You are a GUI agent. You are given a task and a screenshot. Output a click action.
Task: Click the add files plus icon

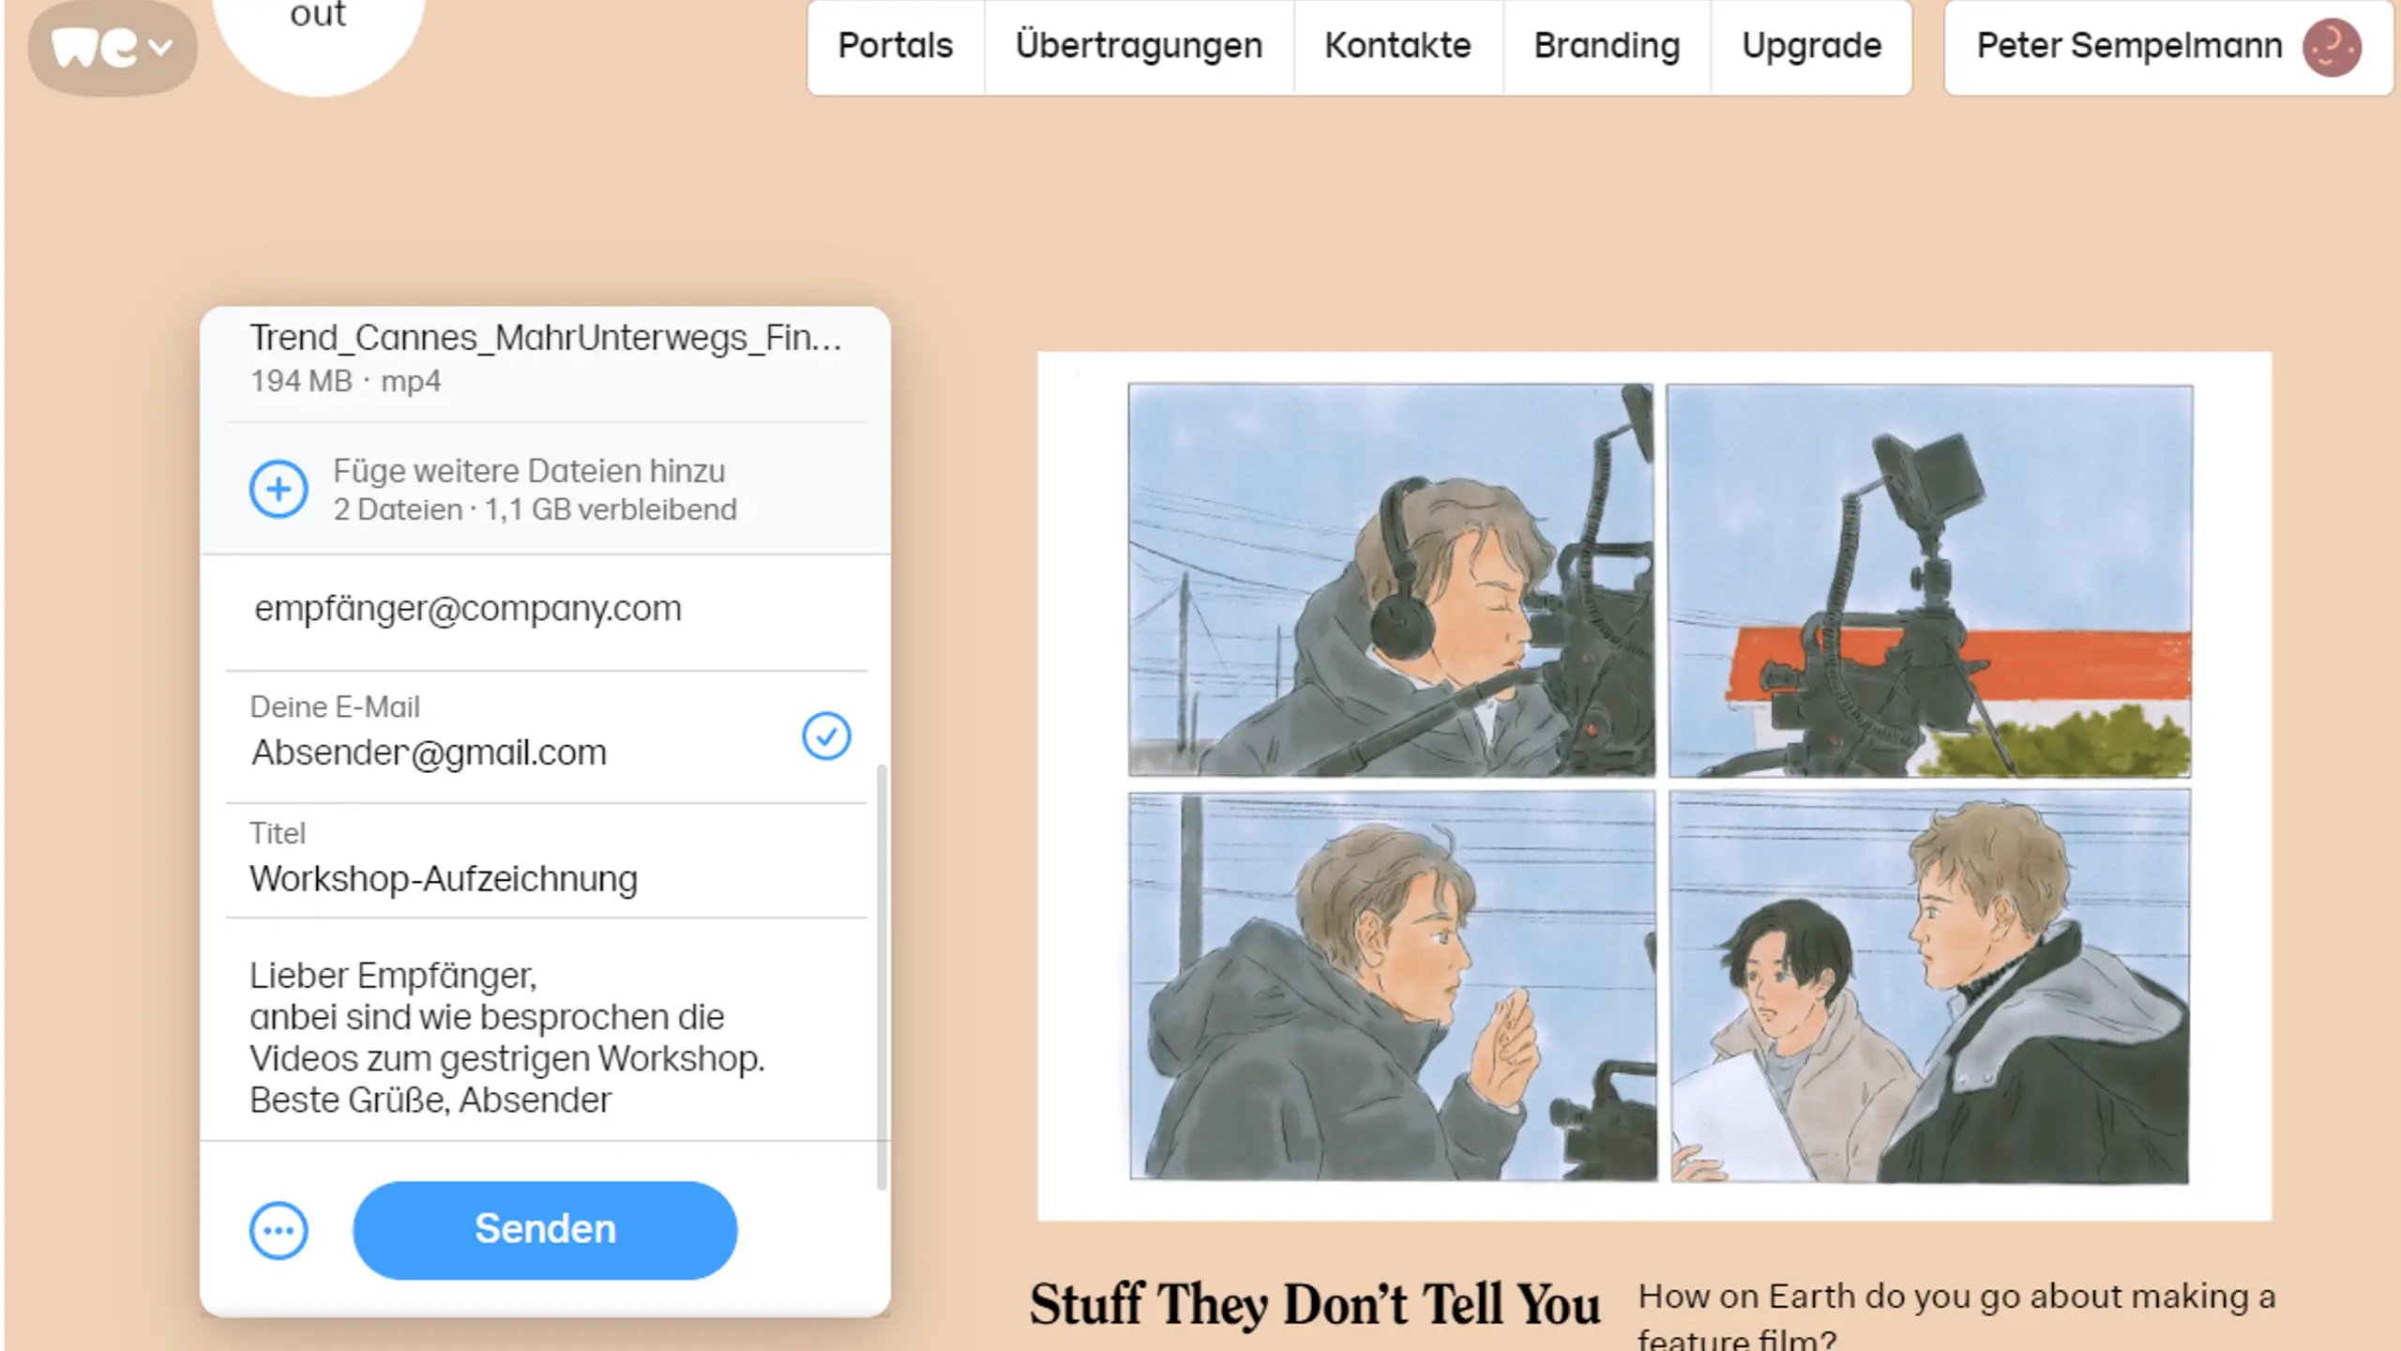(x=279, y=488)
